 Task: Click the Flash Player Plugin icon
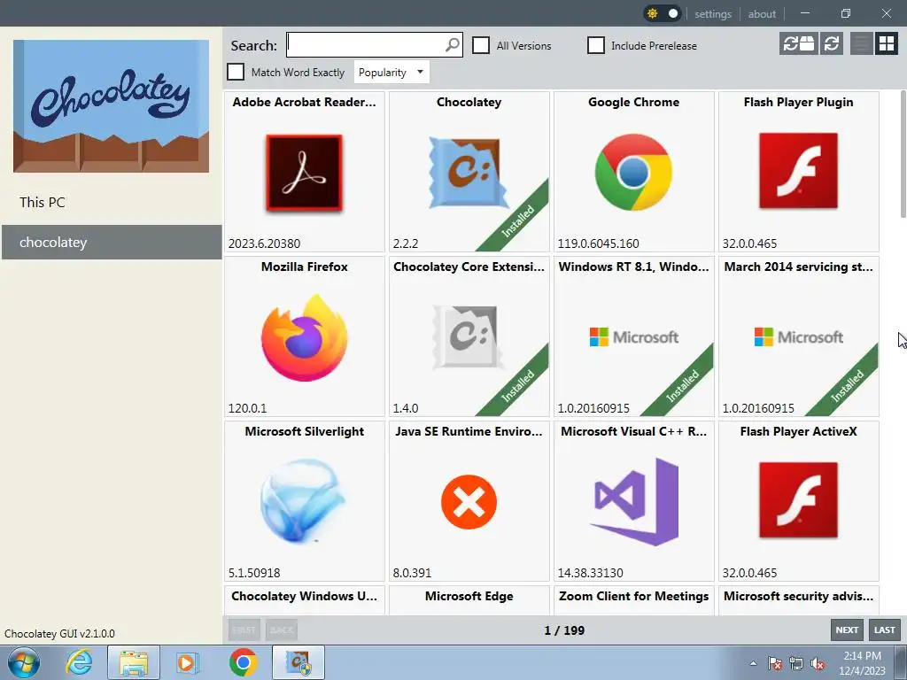pos(798,171)
